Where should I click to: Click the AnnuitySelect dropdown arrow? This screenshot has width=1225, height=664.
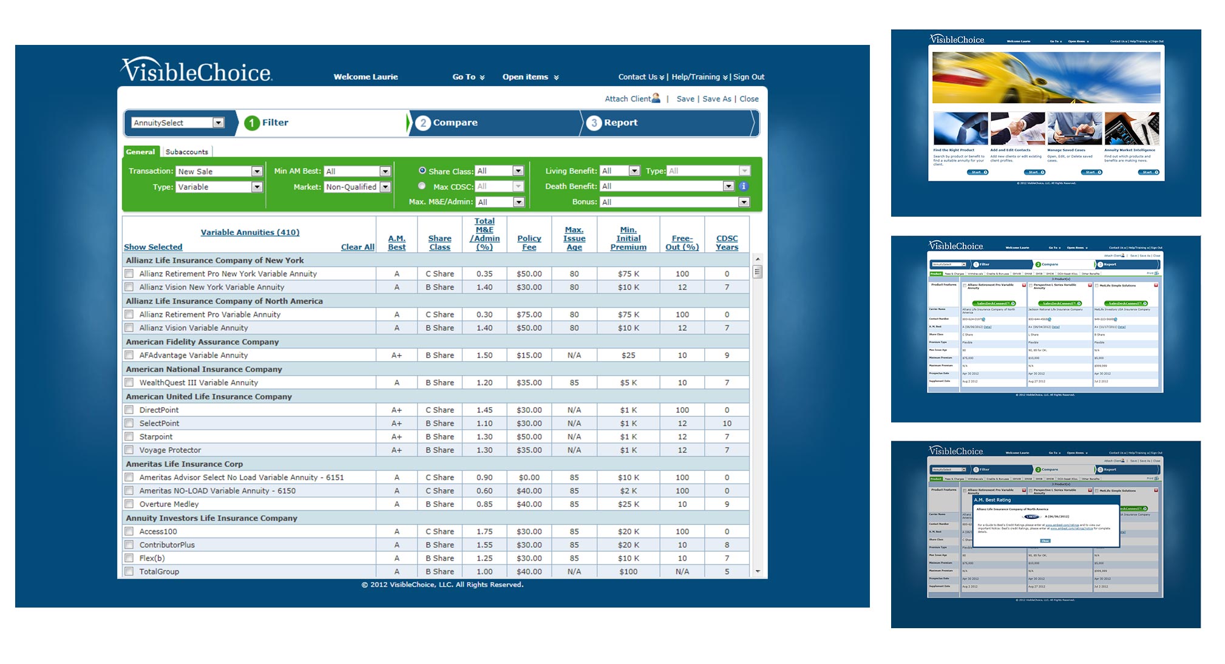(219, 123)
